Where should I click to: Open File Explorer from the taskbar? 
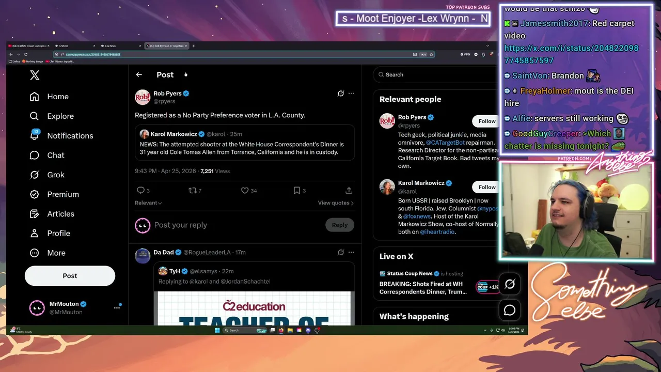tap(290, 330)
